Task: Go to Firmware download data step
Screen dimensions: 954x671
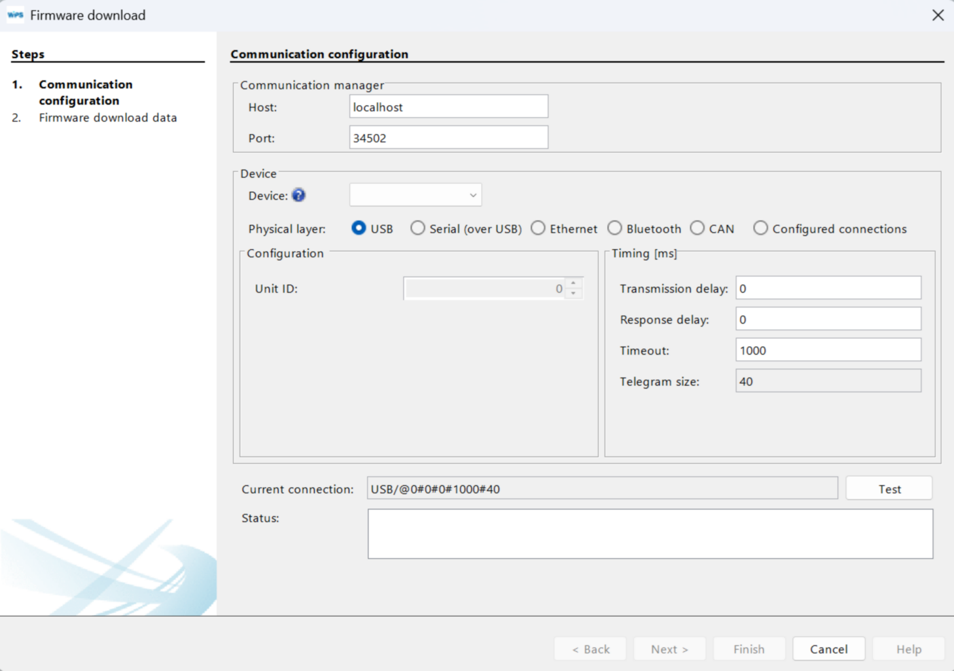Action: [108, 118]
